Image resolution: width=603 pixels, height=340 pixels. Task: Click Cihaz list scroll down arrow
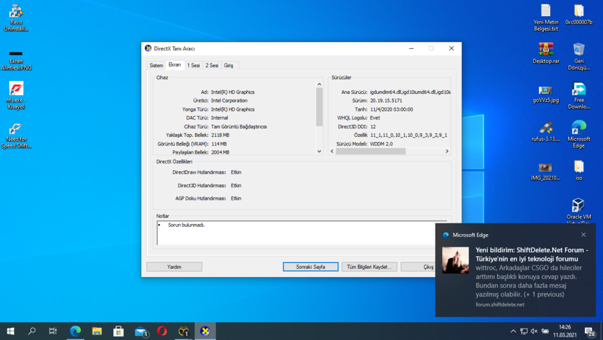pos(319,152)
